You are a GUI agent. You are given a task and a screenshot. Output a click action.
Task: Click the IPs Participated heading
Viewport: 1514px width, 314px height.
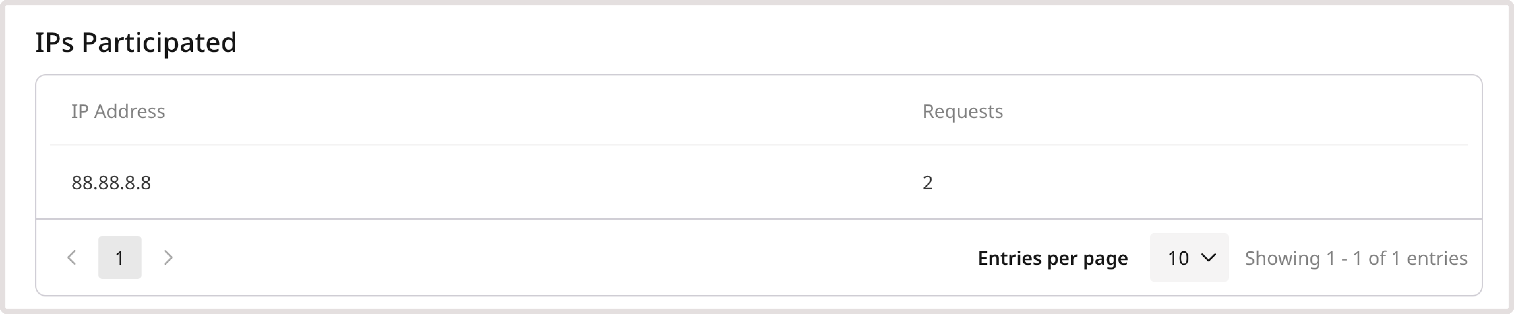[x=136, y=42]
